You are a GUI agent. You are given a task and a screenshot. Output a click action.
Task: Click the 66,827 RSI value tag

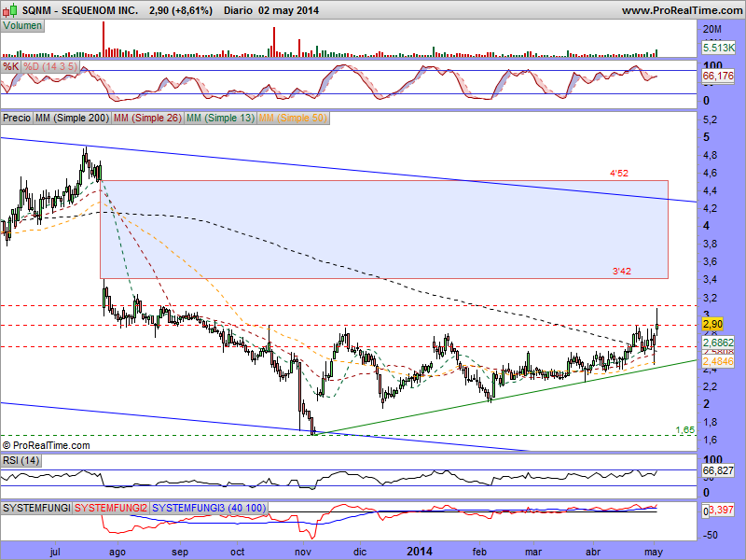point(718,470)
